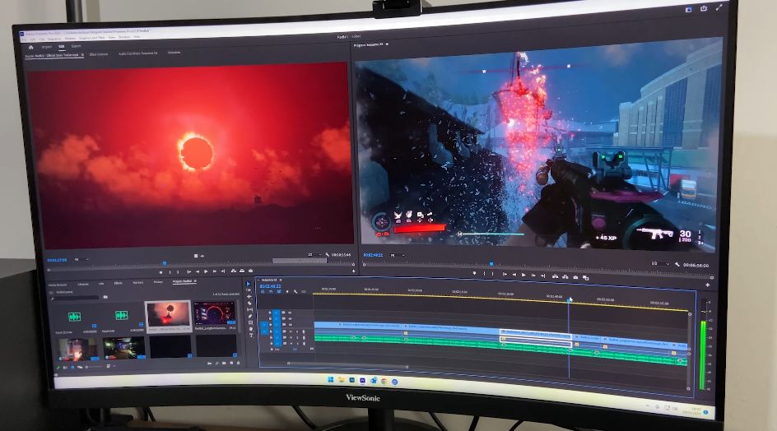777x431 pixels.
Task: Select the Ripple Edit tool
Action: tap(249, 296)
